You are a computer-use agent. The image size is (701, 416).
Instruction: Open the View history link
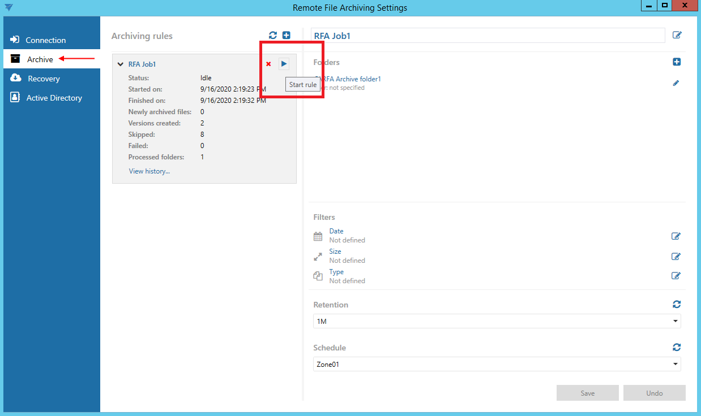tap(149, 171)
